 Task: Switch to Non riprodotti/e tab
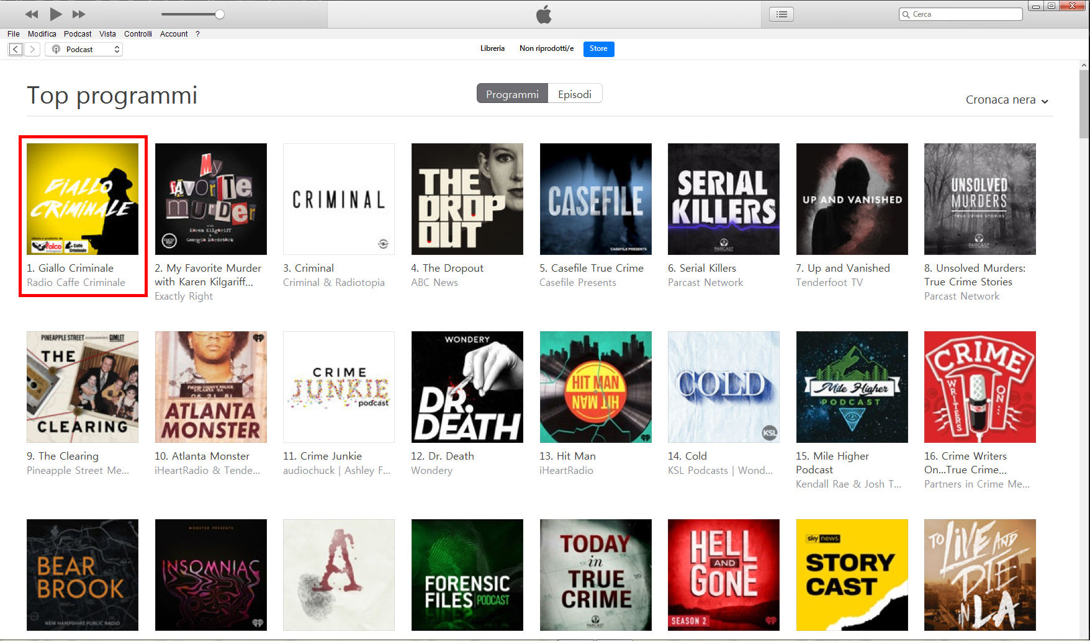coord(546,48)
